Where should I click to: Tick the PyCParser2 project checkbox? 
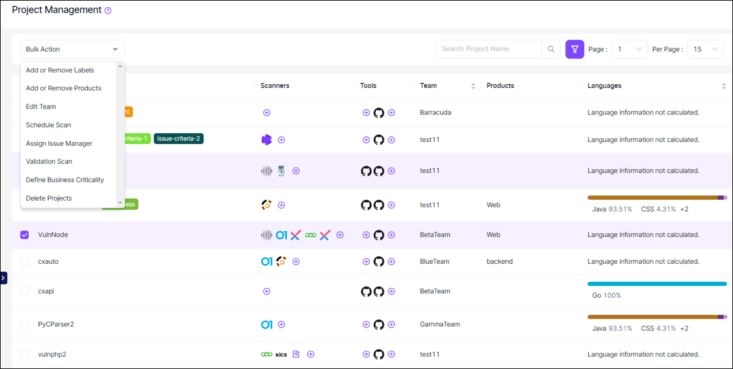[25, 324]
